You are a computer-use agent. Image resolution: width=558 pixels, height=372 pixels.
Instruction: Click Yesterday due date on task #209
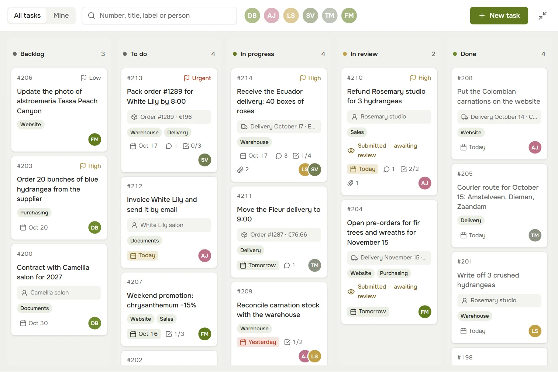point(258,342)
